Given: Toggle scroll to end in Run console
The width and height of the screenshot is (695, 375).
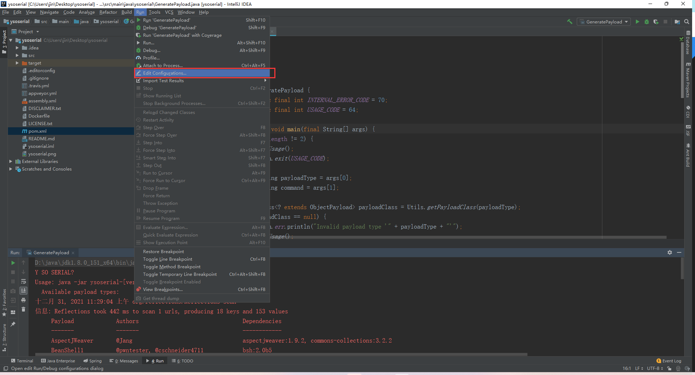Looking at the screenshot, I should (x=23, y=290).
